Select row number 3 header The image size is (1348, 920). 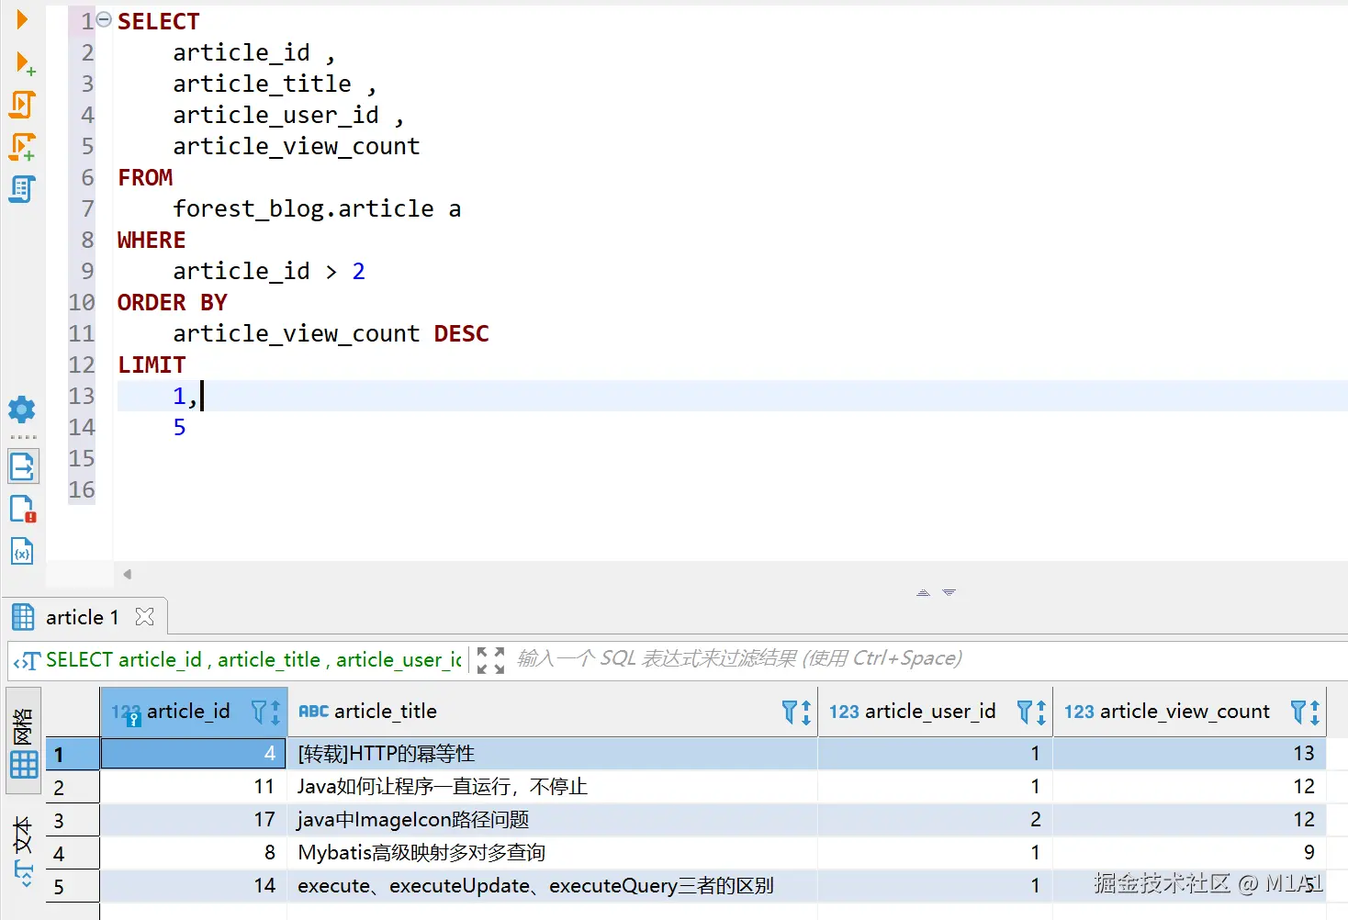pyautogui.click(x=73, y=820)
